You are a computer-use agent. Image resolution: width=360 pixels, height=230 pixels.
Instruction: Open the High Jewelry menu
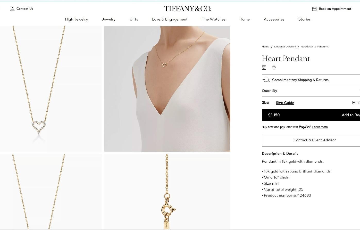click(76, 19)
